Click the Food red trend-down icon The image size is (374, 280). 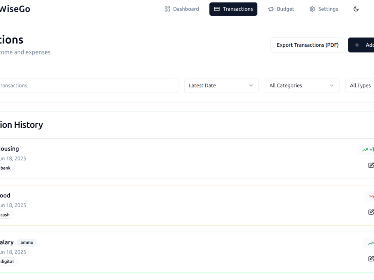(372, 196)
